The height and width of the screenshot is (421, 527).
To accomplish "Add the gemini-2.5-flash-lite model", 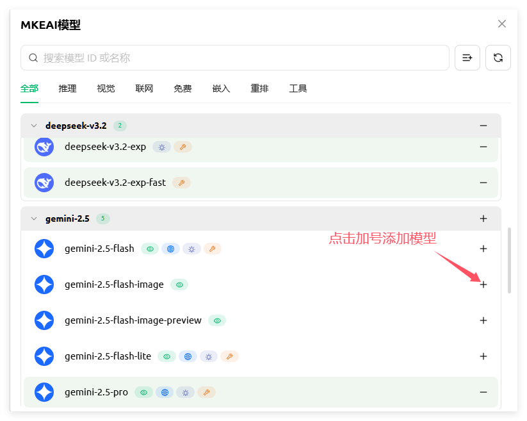I will click(x=483, y=356).
